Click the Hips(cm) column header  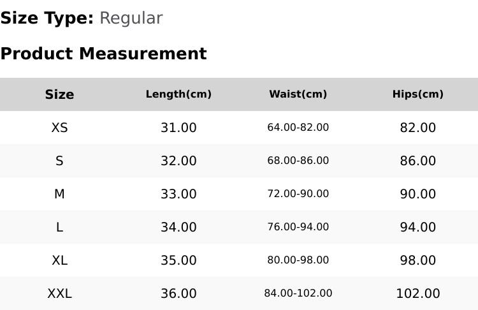417,94
